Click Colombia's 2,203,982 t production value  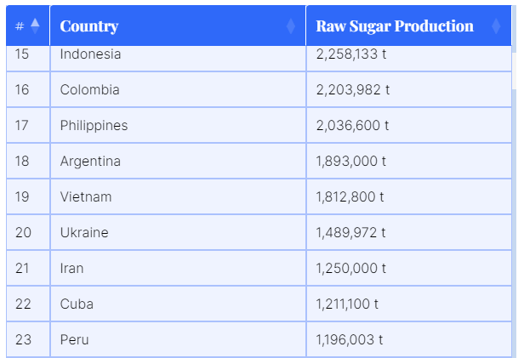[352, 90]
